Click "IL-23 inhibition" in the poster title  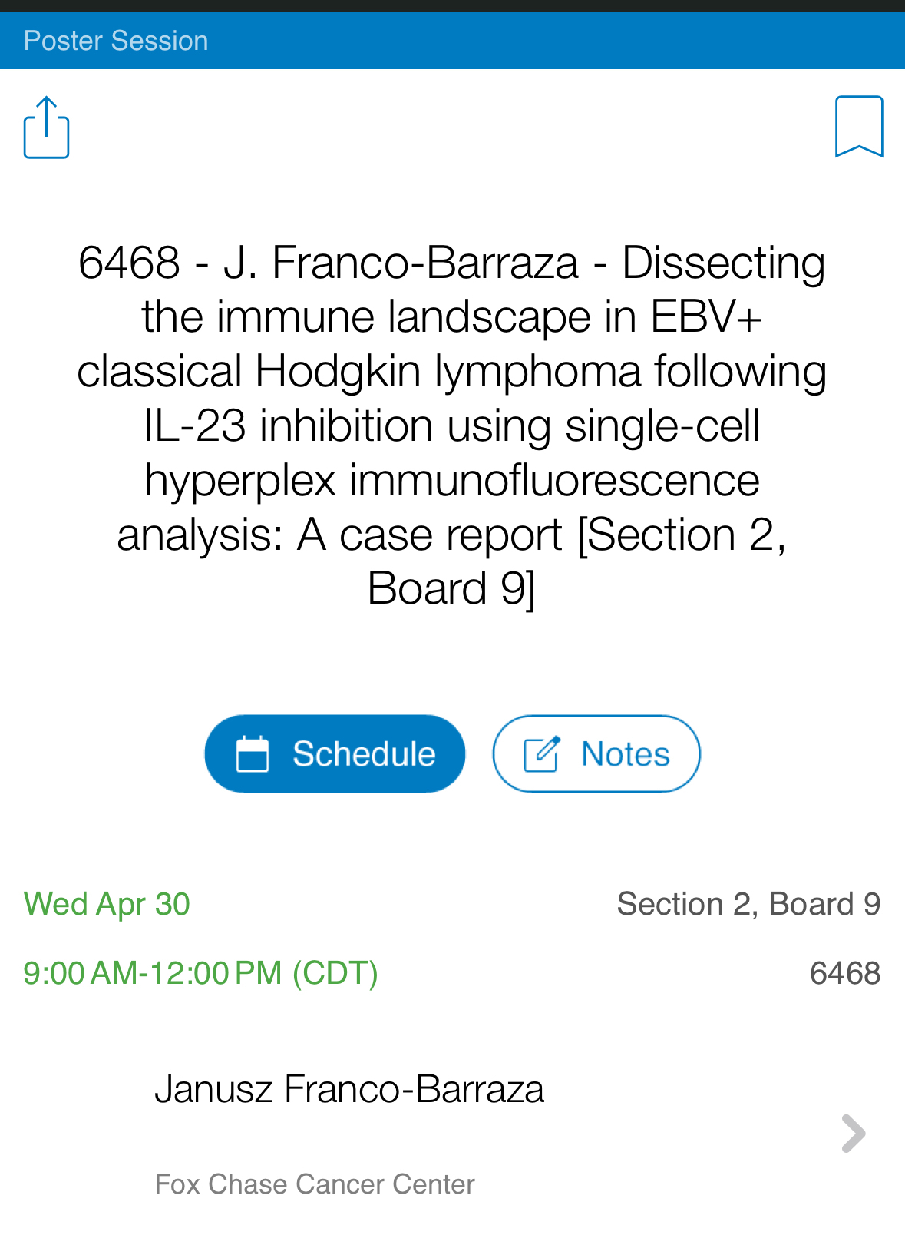288,426
